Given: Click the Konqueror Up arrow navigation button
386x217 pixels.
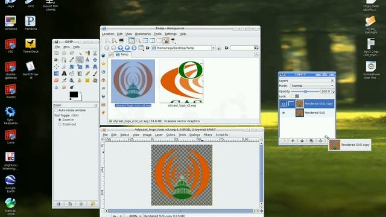Looking at the screenshot, I should point(120,48).
